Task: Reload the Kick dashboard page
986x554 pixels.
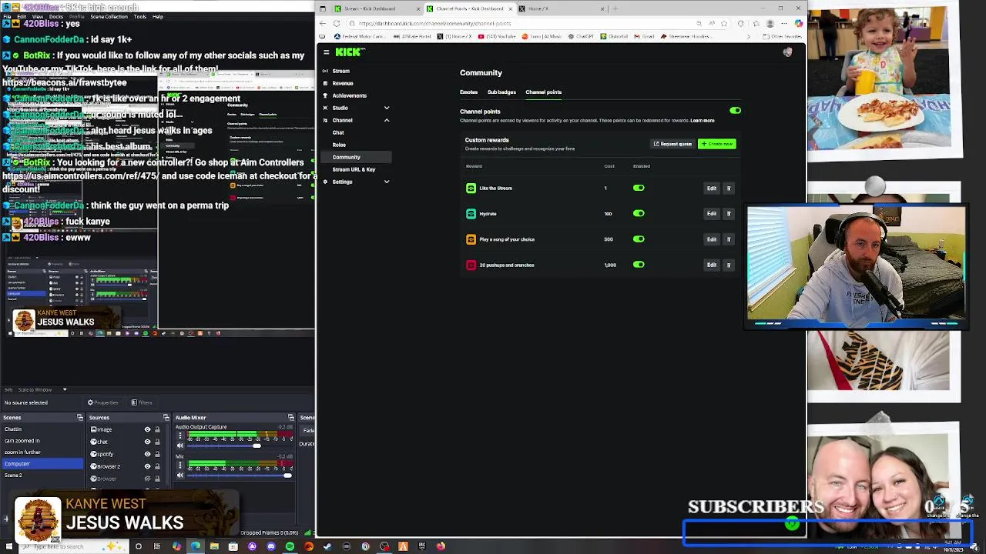Action: pos(337,23)
